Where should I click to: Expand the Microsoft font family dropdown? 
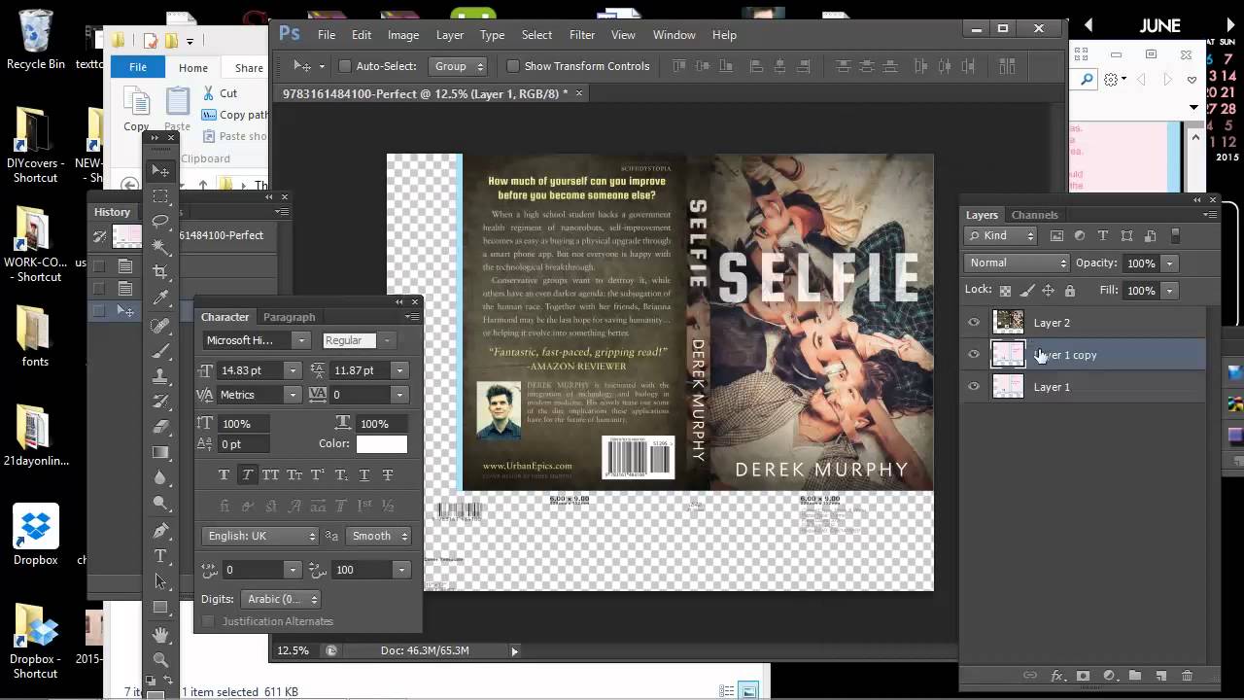[x=301, y=340]
